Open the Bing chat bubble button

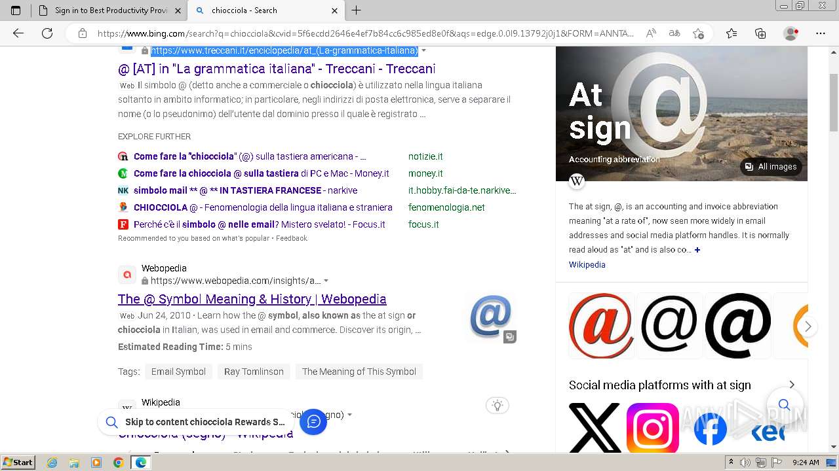pos(313,422)
